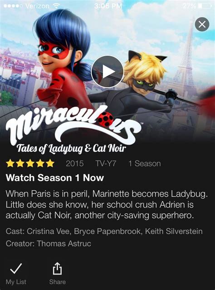This screenshot has width=215, height=290.
Task: Tap the Tales of Ladybug & Cat Noir subtitle
Action: pyautogui.click(x=72, y=149)
